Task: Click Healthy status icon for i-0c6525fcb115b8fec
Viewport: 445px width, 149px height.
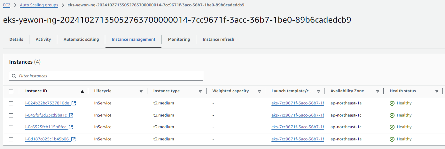Action: [392, 127]
